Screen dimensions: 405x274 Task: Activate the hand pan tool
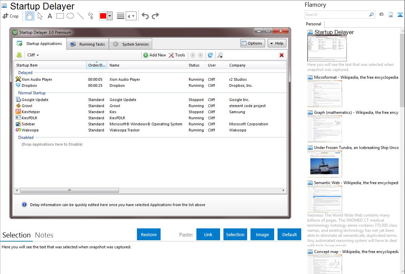[29, 16]
